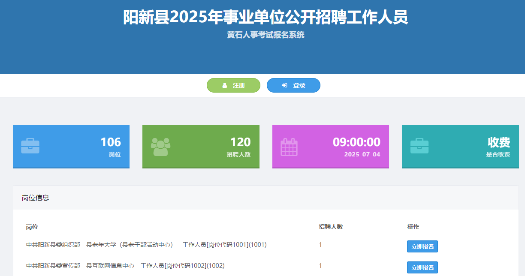Select the 120 招聘人数 value

[240, 142]
